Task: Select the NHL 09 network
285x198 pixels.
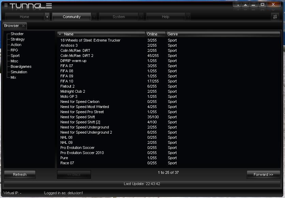Action: tap(169, 142)
